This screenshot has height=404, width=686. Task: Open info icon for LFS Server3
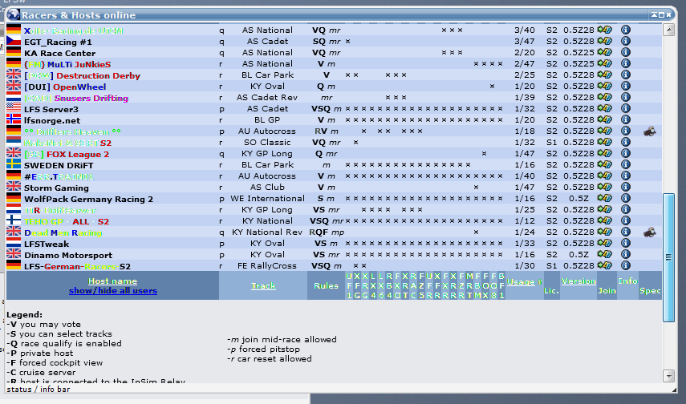click(x=626, y=108)
